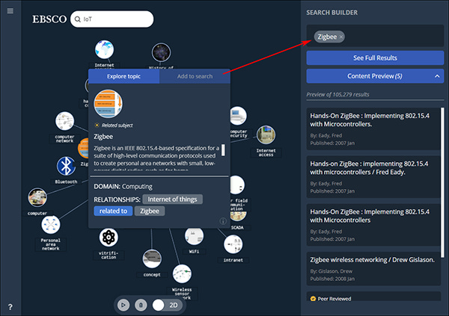Click the EBSCO logo
Image resolution: width=449 pixels, height=316 pixels.
(49, 19)
